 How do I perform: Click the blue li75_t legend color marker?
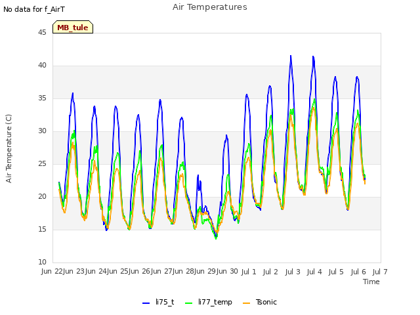tap(146, 303)
